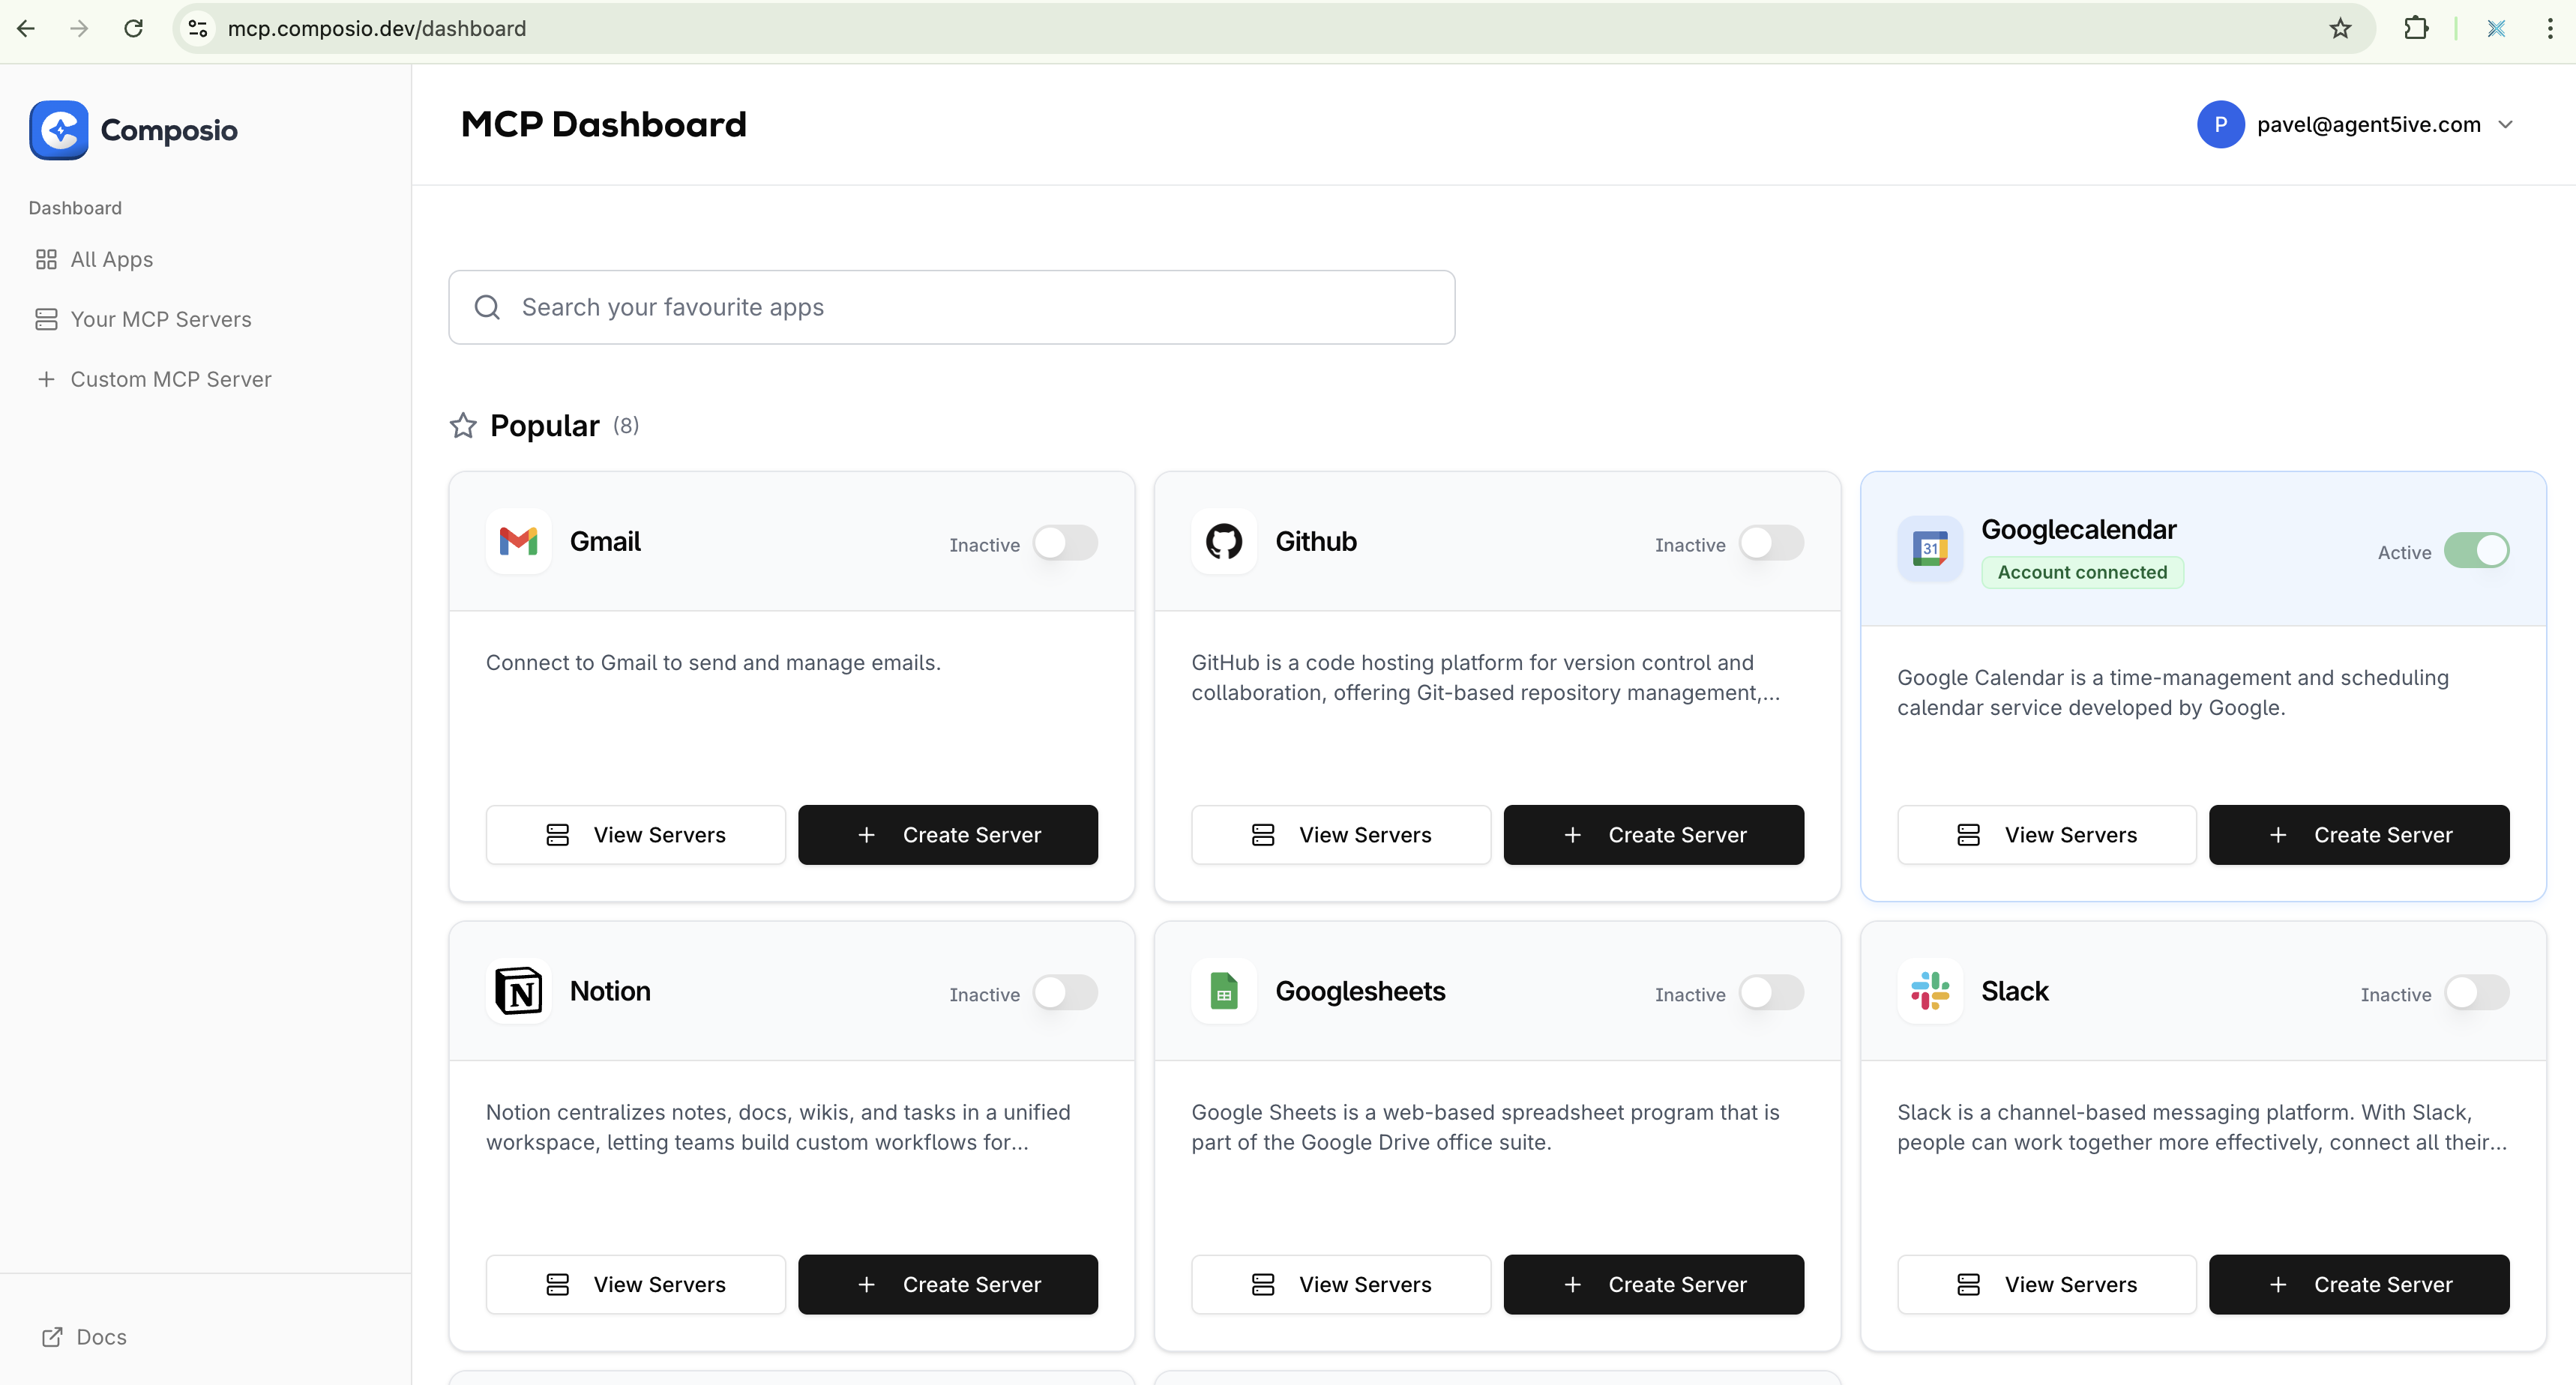Viewport: 2576px width, 1385px height.
Task: Click the Composio logo icon
Action: tap(59, 130)
